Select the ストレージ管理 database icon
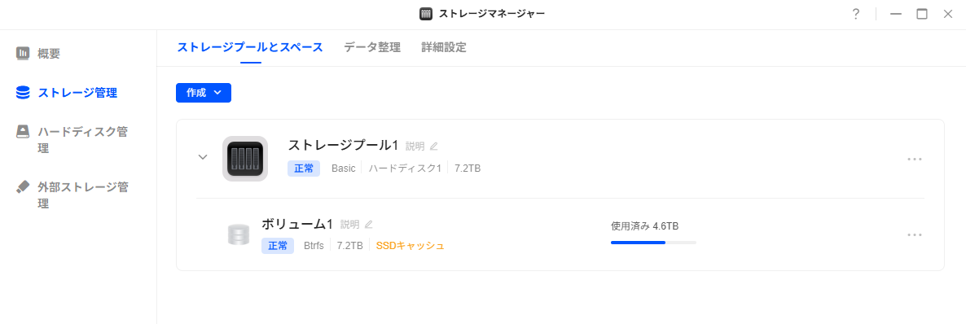966x324 pixels. click(x=23, y=93)
